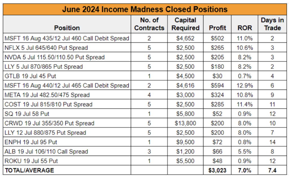Select the NVDA 5 Jul 115.50/110.50 Put Spread cell
This screenshot has width=289, height=178.
tap(67, 57)
